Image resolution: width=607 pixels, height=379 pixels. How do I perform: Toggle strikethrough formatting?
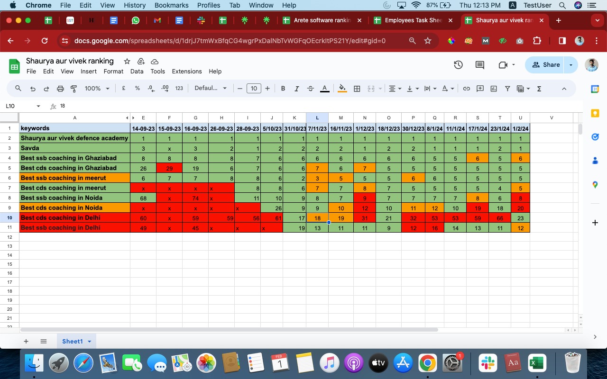click(311, 89)
